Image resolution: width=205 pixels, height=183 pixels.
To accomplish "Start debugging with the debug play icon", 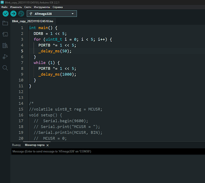I will [x=21, y=14].
